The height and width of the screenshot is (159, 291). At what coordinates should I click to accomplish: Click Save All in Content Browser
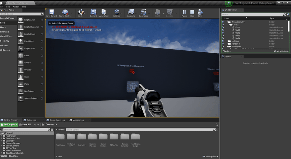click(x=25, y=125)
